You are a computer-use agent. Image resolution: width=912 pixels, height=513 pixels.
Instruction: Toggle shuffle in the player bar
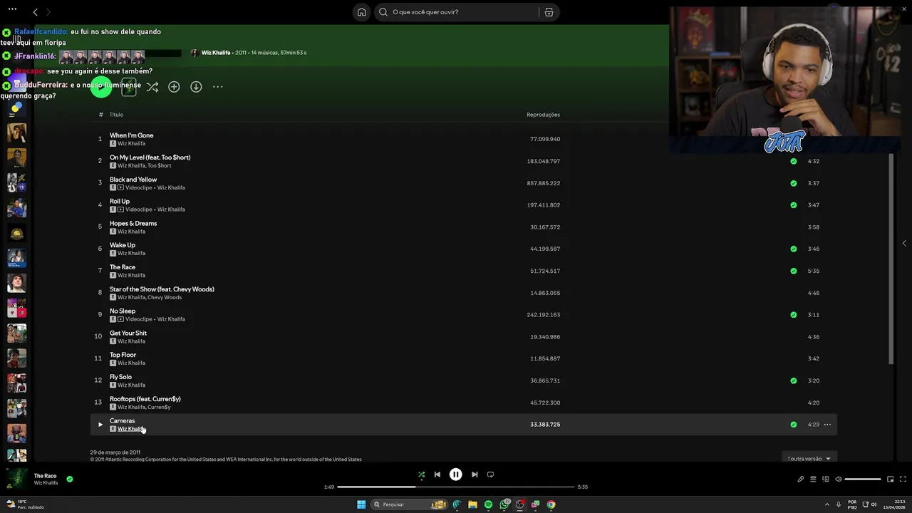[x=421, y=475]
